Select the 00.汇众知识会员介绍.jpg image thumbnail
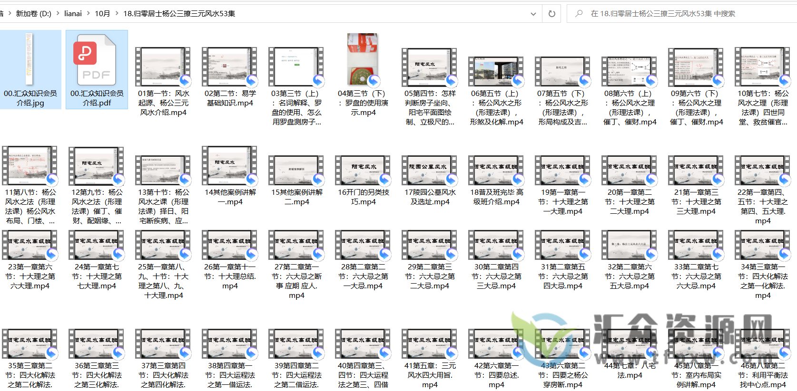797x391 pixels. (x=30, y=60)
